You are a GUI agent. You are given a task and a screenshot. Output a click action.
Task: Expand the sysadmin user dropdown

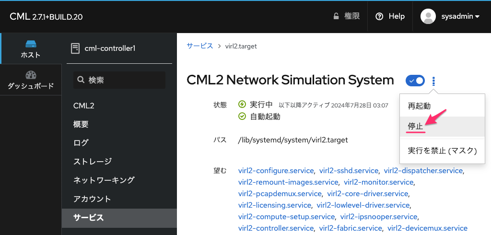tap(460, 16)
